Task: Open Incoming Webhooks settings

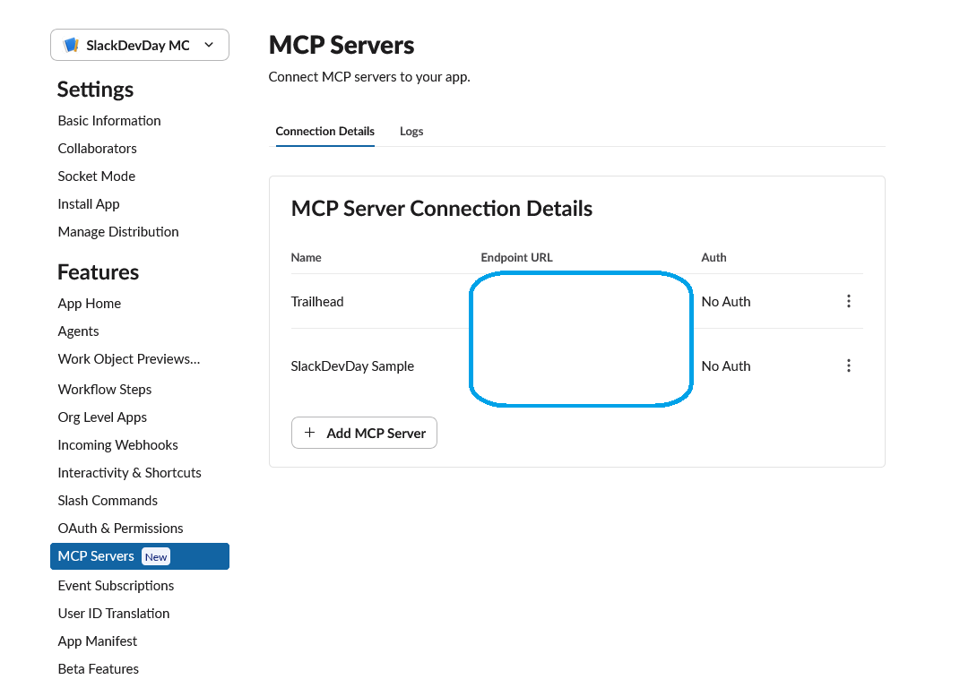Action: 117,445
